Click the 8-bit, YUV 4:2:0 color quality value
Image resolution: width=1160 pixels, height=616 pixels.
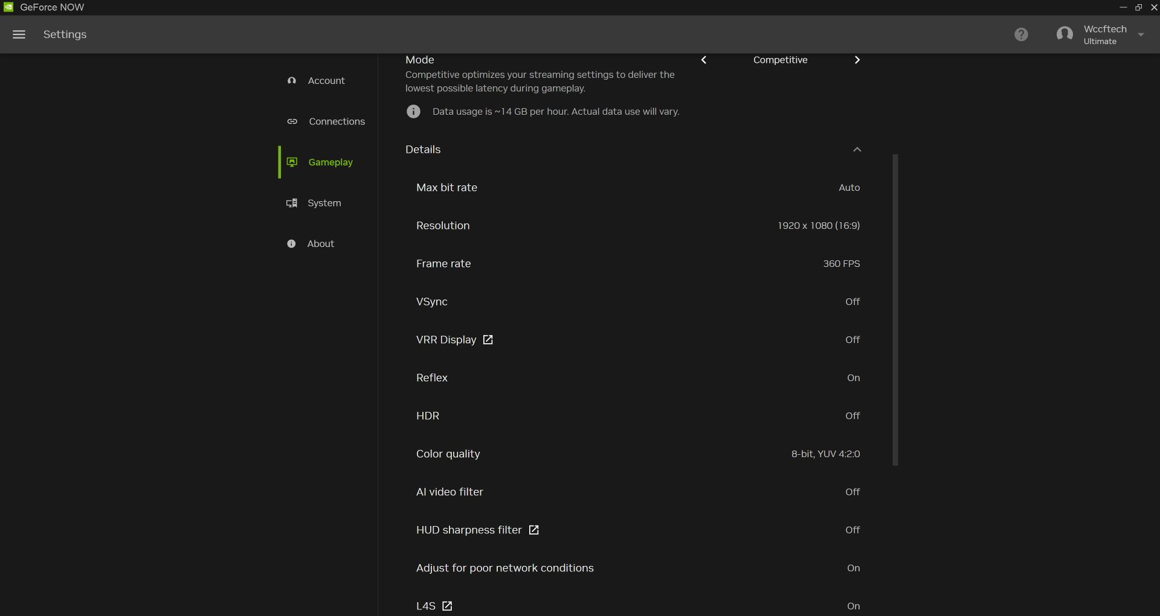825,454
